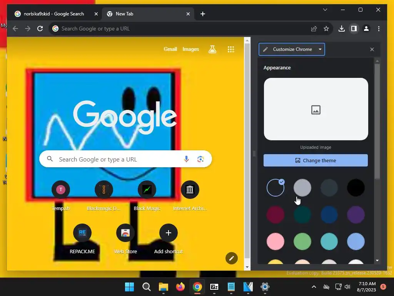
Task: Click the Change theme button
Action: coord(316,160)
